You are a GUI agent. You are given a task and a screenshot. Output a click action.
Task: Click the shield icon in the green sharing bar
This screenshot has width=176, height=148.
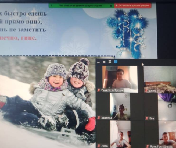click(111, 5)
